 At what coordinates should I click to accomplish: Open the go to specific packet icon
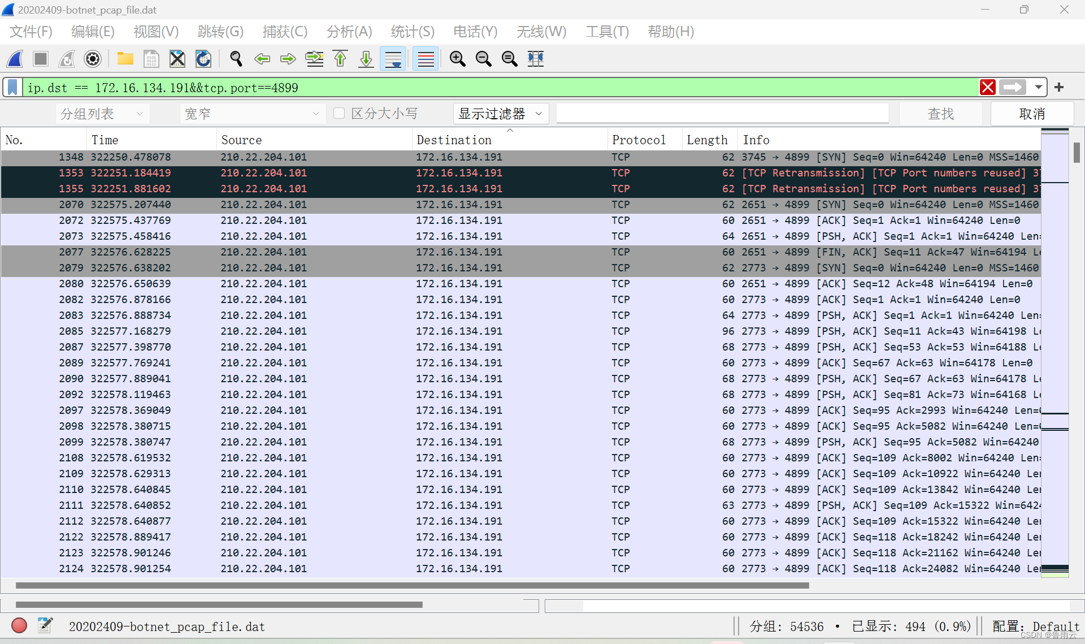click(x=314, y=59)
